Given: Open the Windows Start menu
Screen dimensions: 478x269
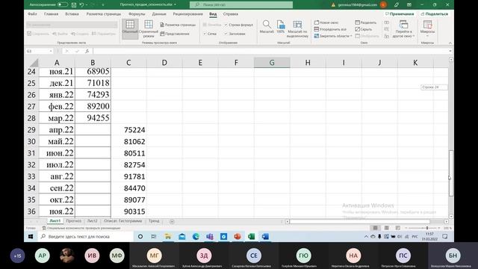Looking at the screenshot, I should (31, 236).
